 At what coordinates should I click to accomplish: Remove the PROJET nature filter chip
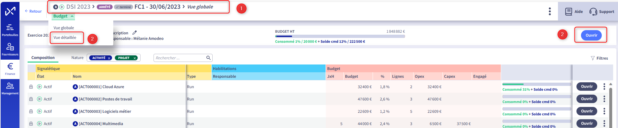(x=135, y=58)
